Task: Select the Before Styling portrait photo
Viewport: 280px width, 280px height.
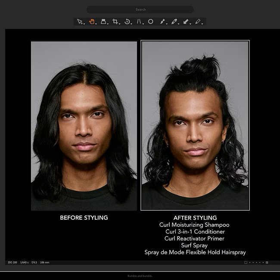Action: [x=84, y=126]
